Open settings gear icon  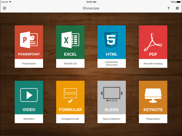pyautogui.click(x=177, y=8)
